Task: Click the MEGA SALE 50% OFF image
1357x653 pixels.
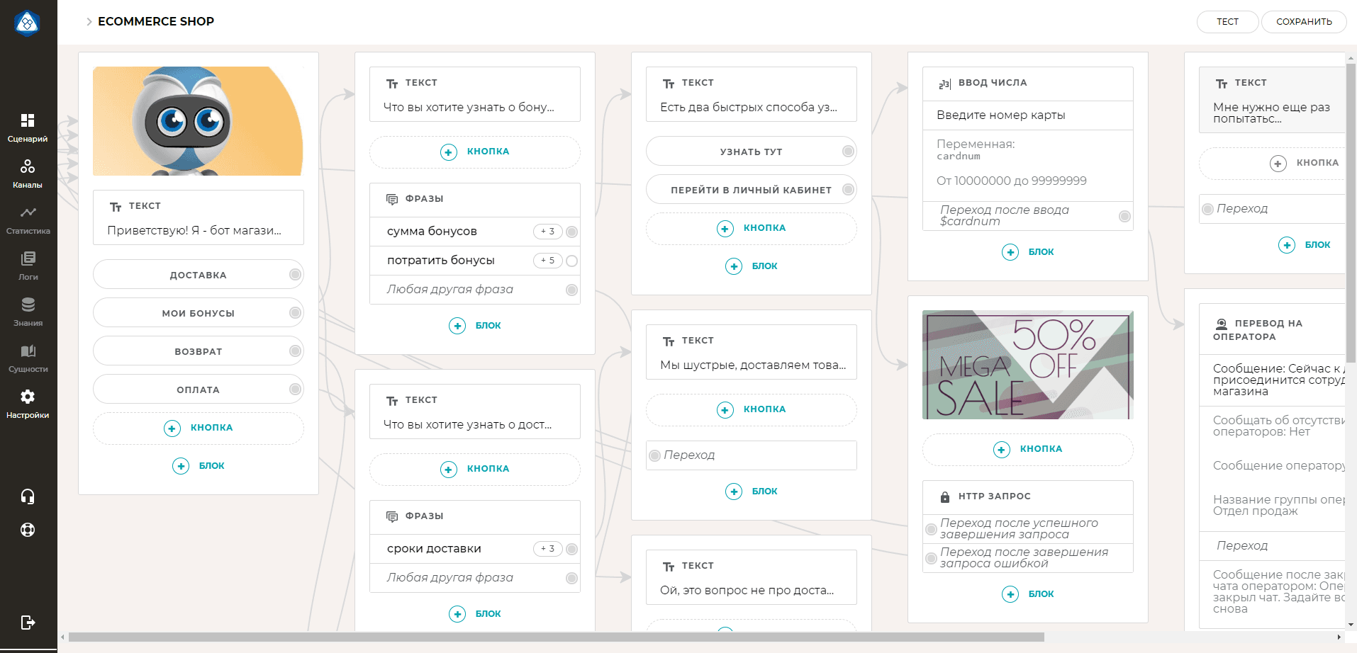Action: click(x=1027, y=365)
